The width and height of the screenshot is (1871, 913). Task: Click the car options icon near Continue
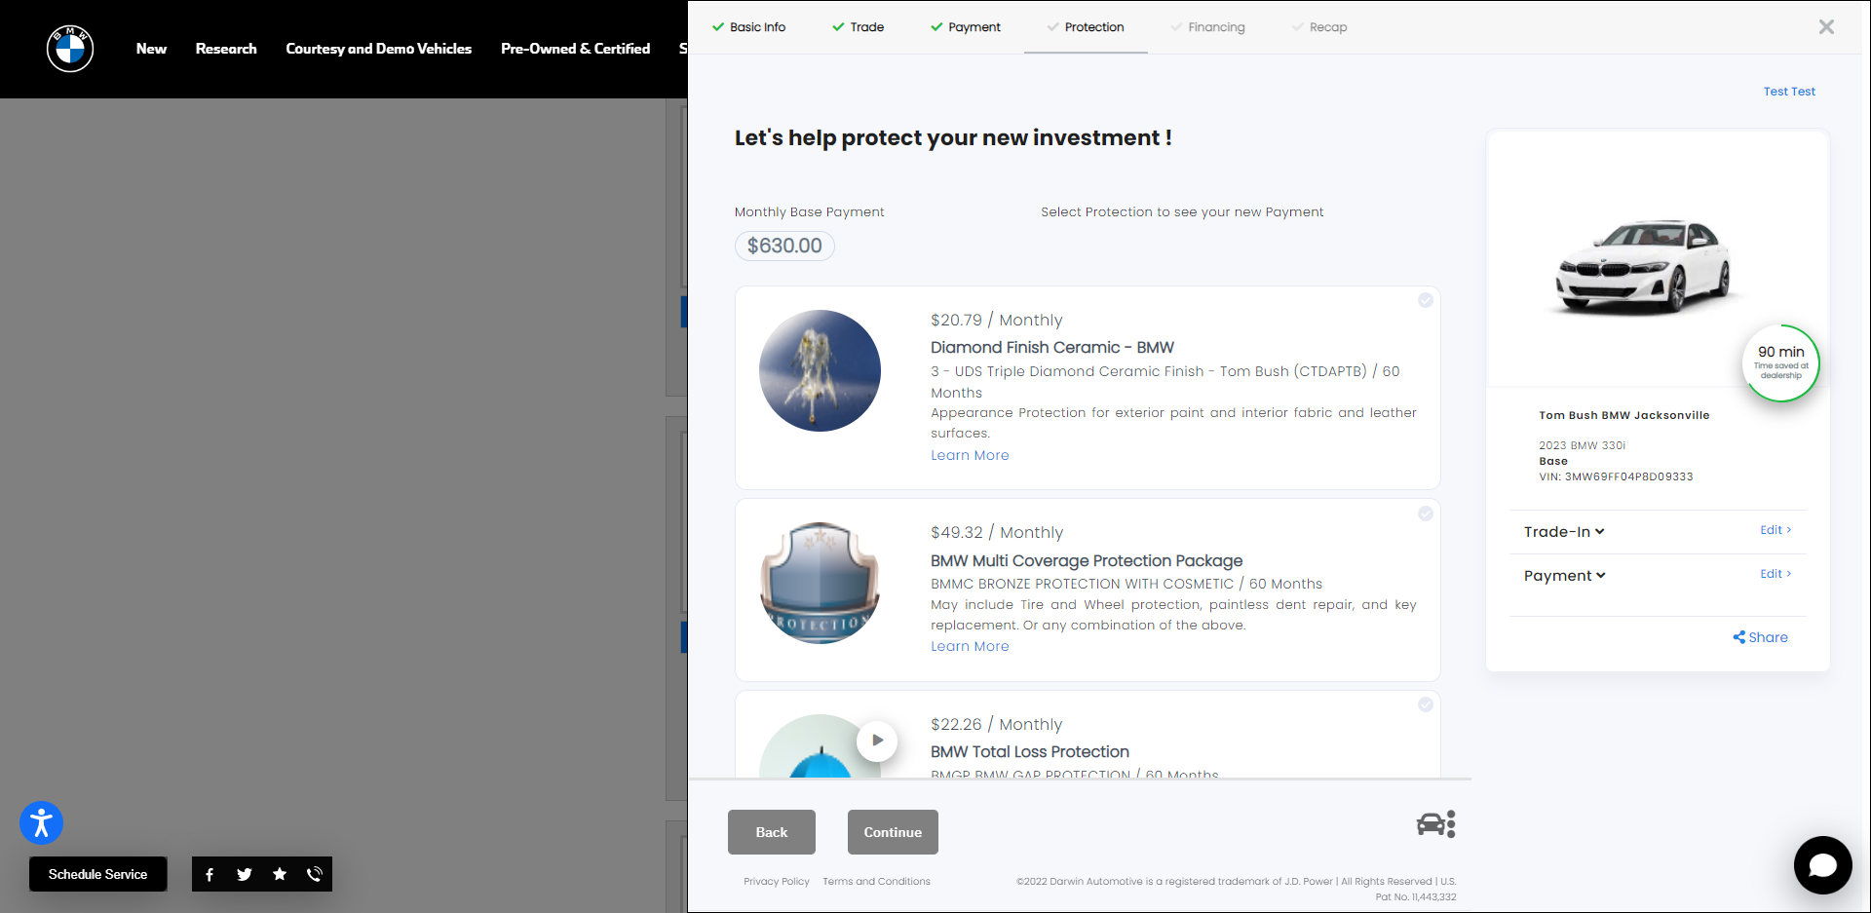tap(1435, 824)
